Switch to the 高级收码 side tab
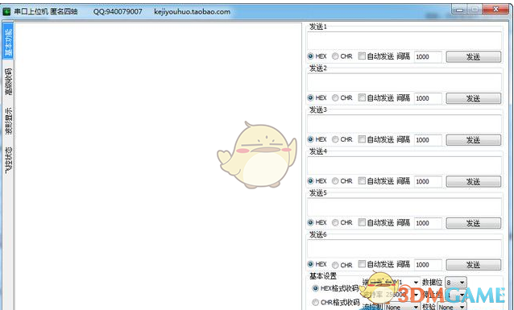The image size is (514, 310). (x=8, y=81)
